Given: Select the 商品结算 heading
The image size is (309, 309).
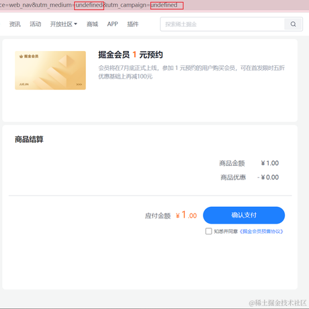Looking at the screenshot, I should click(29, 139).
